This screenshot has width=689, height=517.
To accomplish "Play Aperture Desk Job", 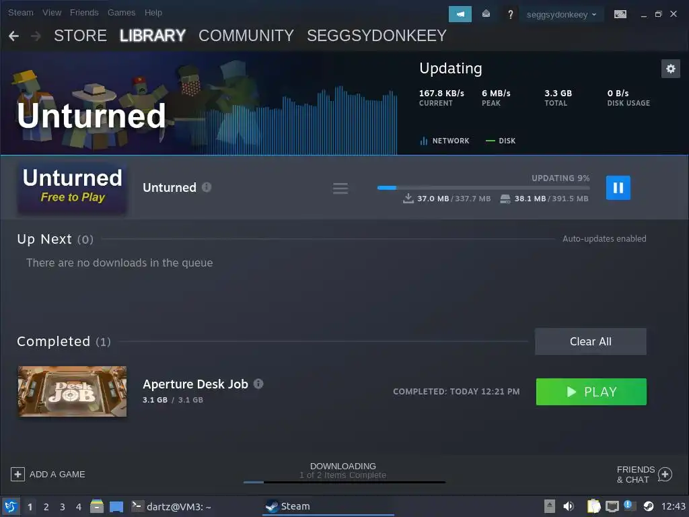I will tap(591, 392).
